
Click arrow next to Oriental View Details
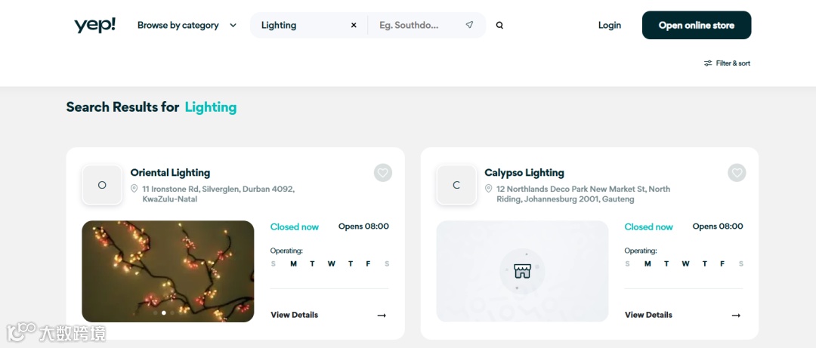pos(382,316)
